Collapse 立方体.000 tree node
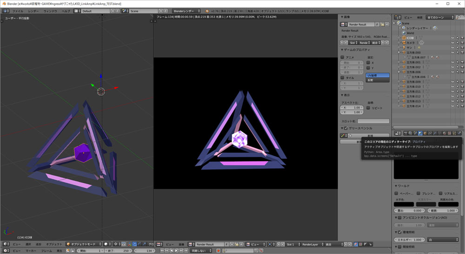The height and width of the screenshot is (254, 465). click(x=399, y=52)
